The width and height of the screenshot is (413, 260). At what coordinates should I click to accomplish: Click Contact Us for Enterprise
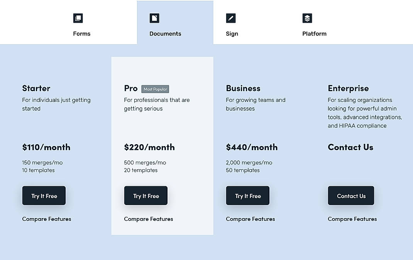[x=351, y=196]
